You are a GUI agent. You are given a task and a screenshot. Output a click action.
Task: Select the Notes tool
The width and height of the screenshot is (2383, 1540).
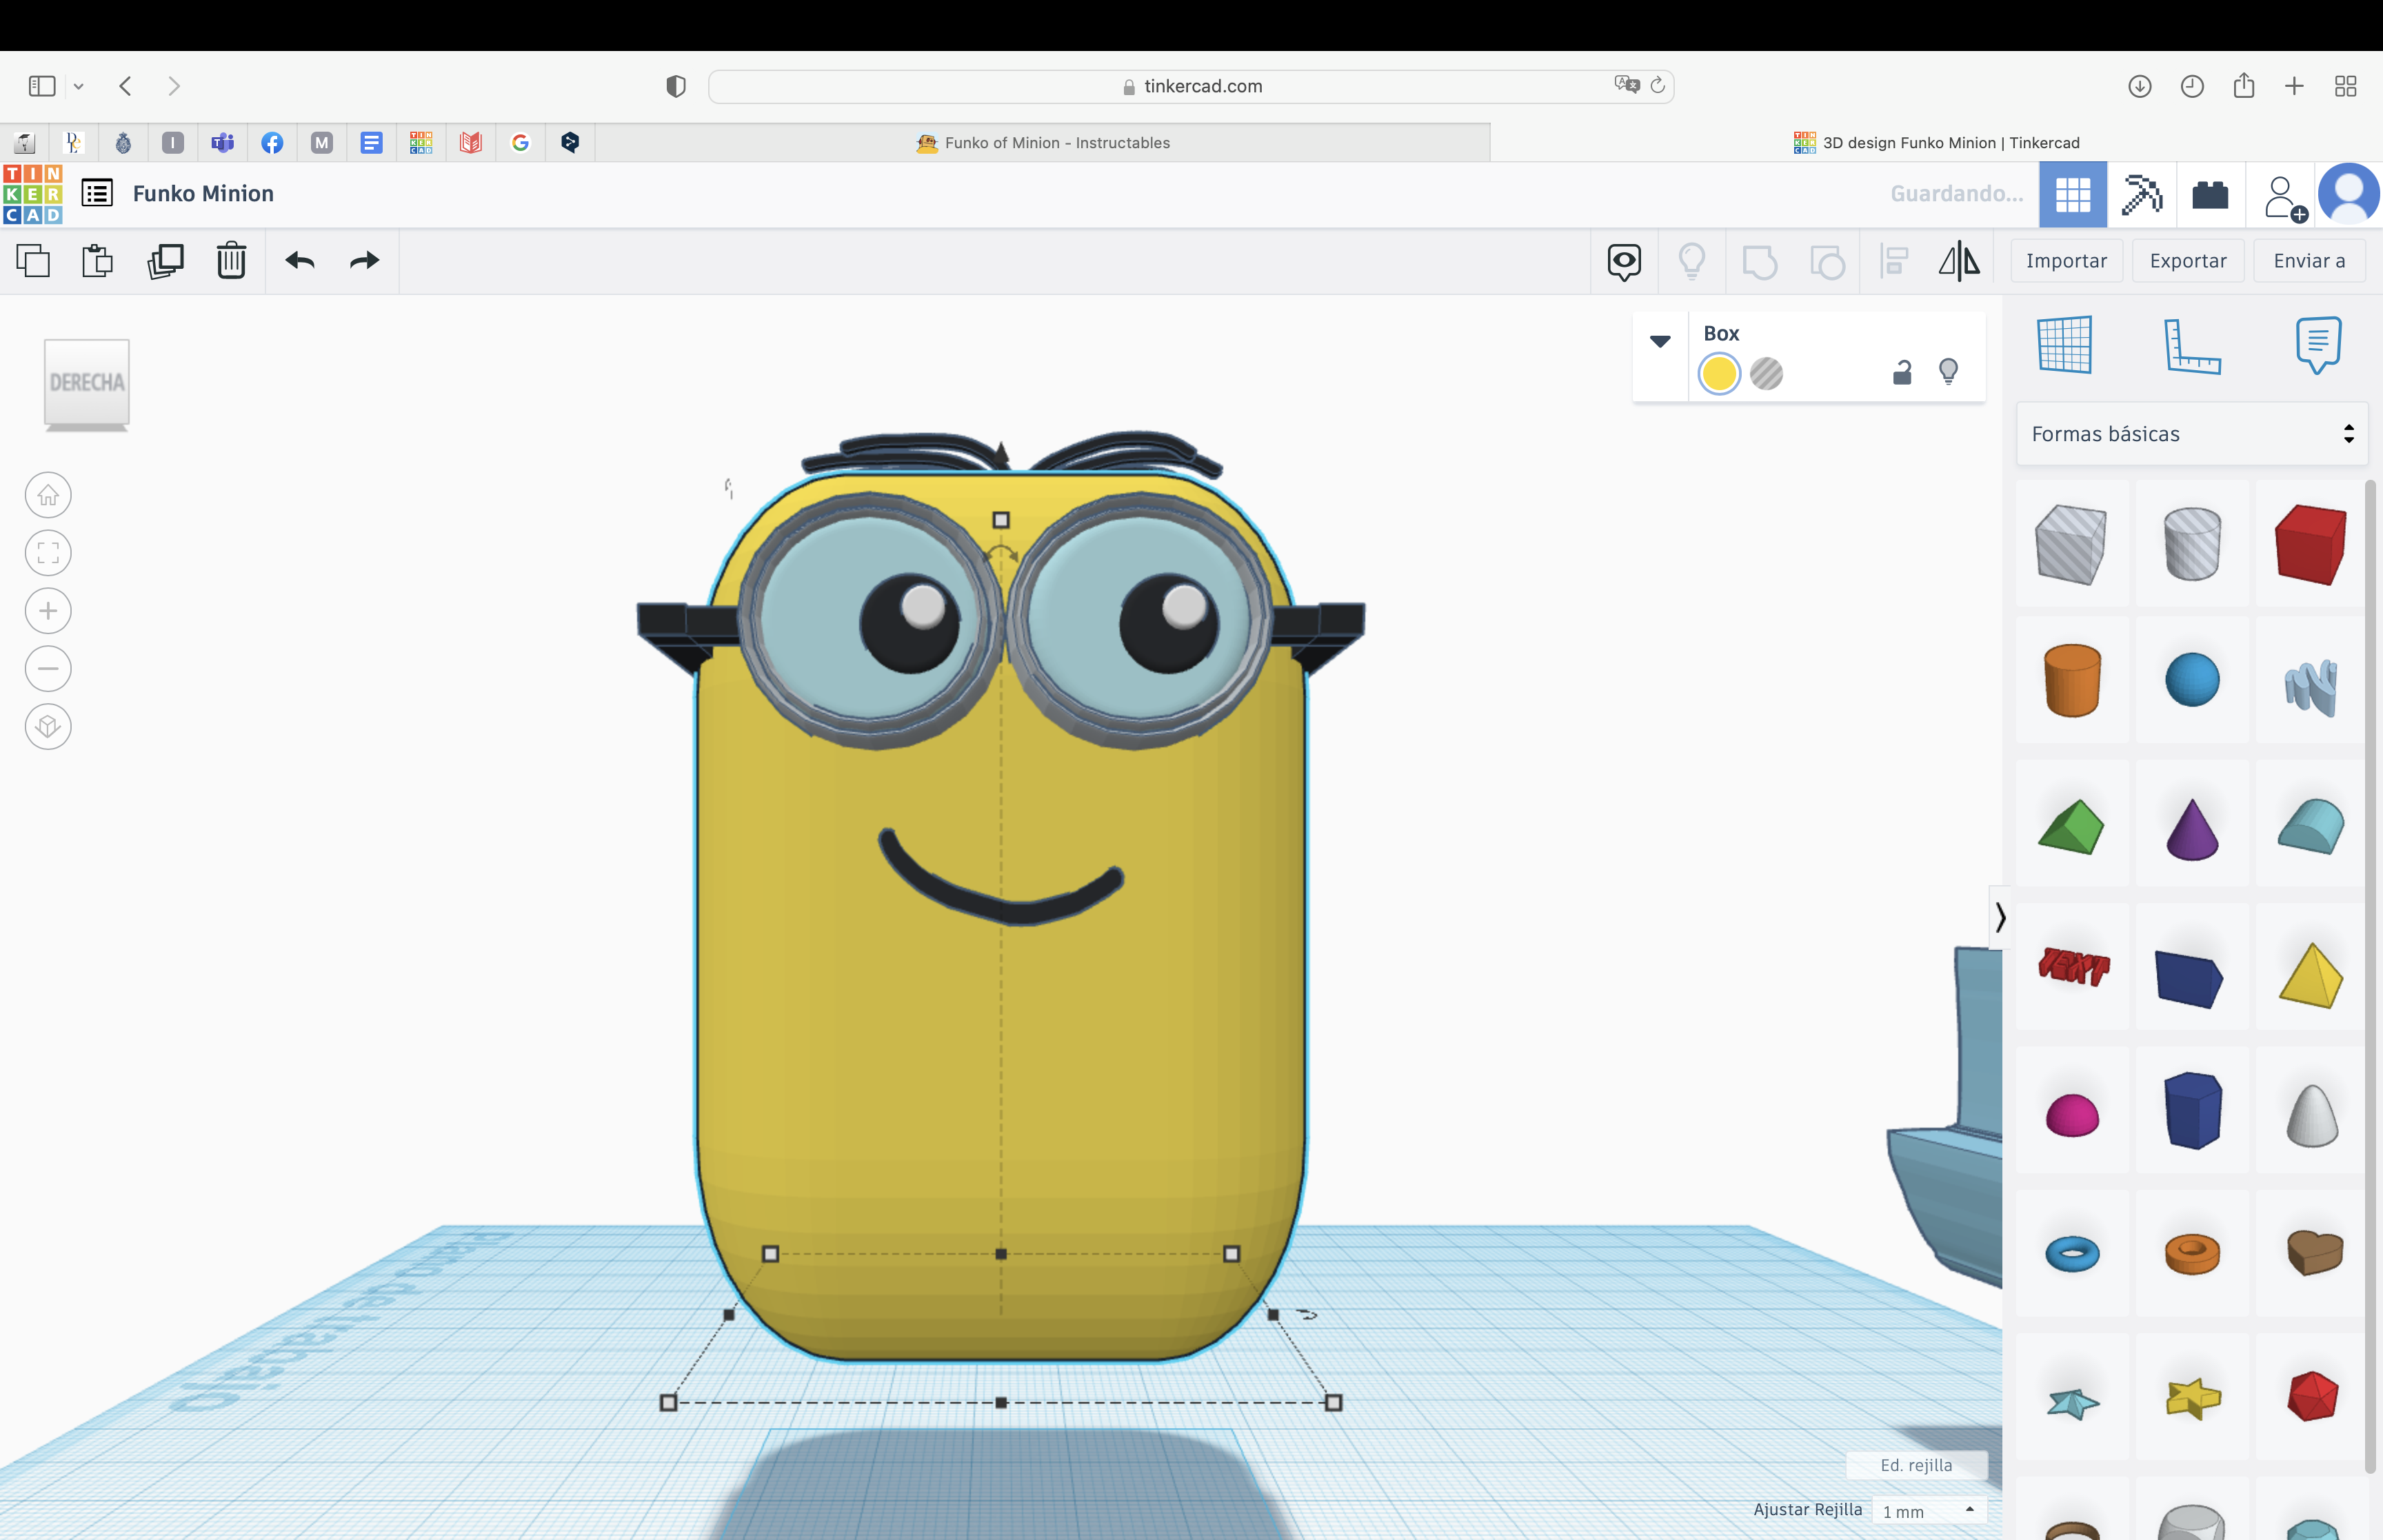[2318, 345]
